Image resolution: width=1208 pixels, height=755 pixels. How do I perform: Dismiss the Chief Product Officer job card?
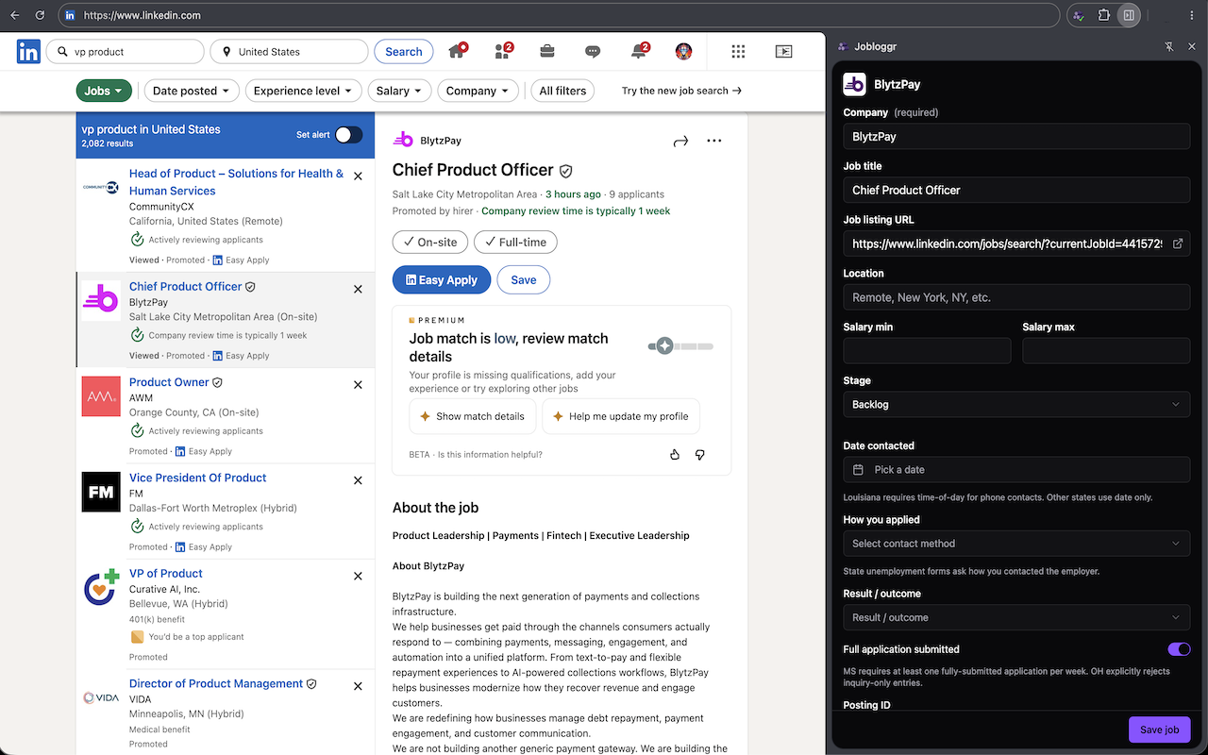[358, 290]
